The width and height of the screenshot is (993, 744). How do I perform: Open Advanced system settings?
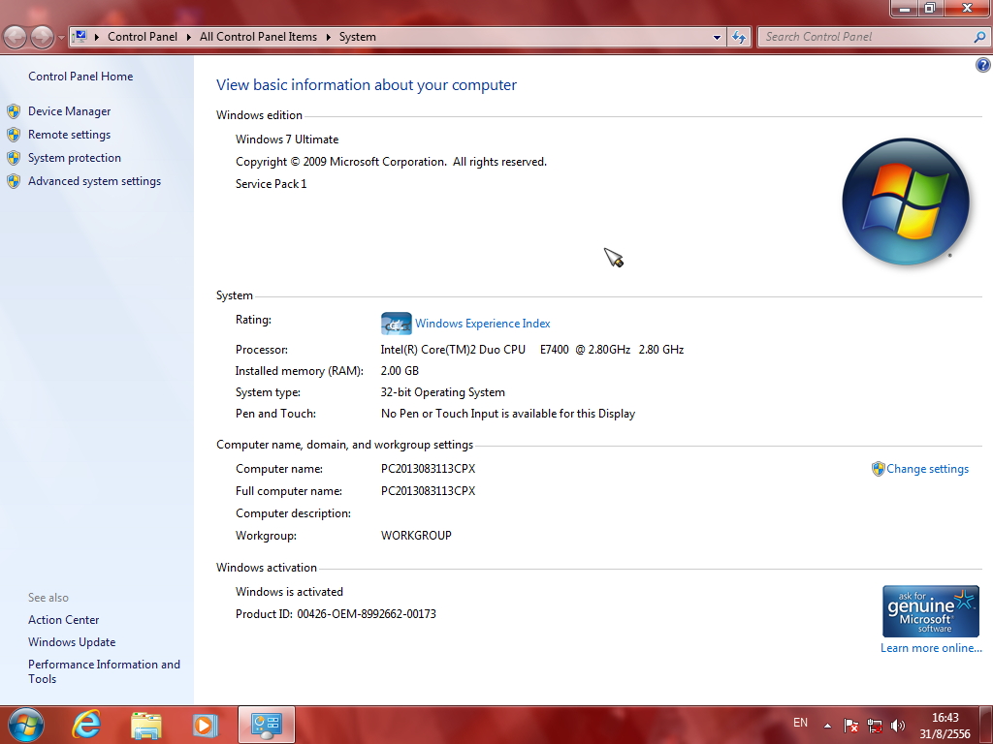[x=94, y=181]
